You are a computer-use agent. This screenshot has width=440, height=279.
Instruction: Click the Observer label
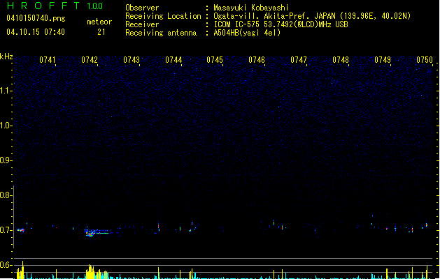pos(142,8)
